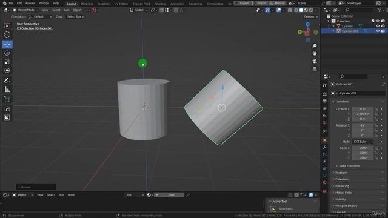Select the Cursor tool in the toolbar

click(x=7, y=35)
